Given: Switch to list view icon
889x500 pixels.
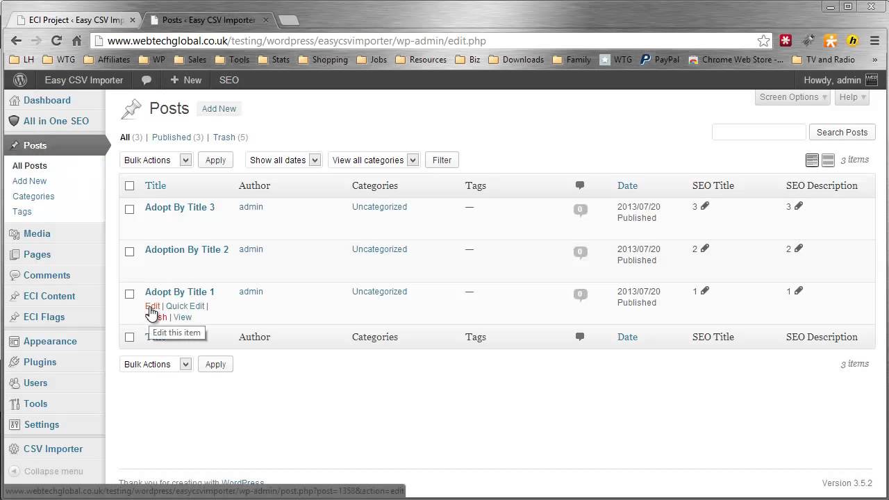Looking at the screenshot, I should [x=812, y=160].
